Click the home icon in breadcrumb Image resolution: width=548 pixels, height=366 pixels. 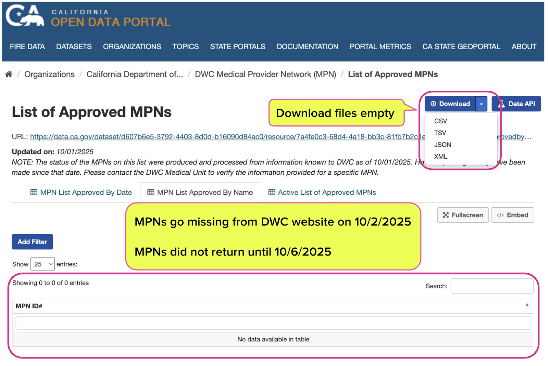pyautogui.click(x=9, y=74)
